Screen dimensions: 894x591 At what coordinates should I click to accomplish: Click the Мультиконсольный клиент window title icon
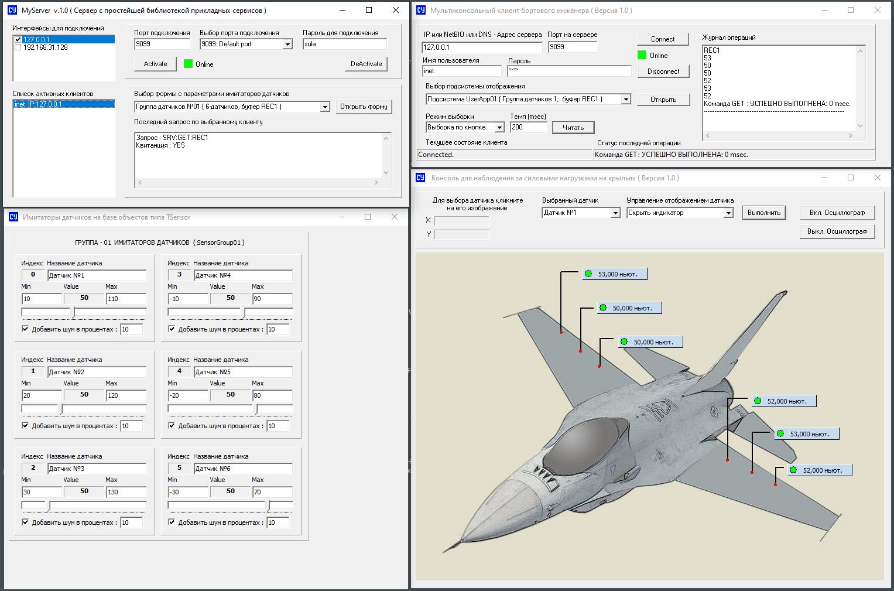(420, 11)
